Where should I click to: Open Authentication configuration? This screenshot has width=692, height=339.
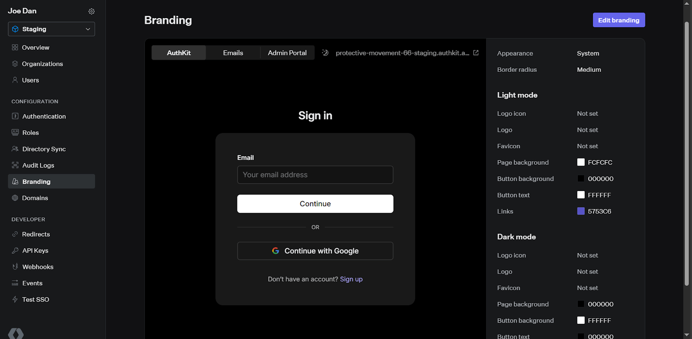pyautogui.click(x=51, y=116)
